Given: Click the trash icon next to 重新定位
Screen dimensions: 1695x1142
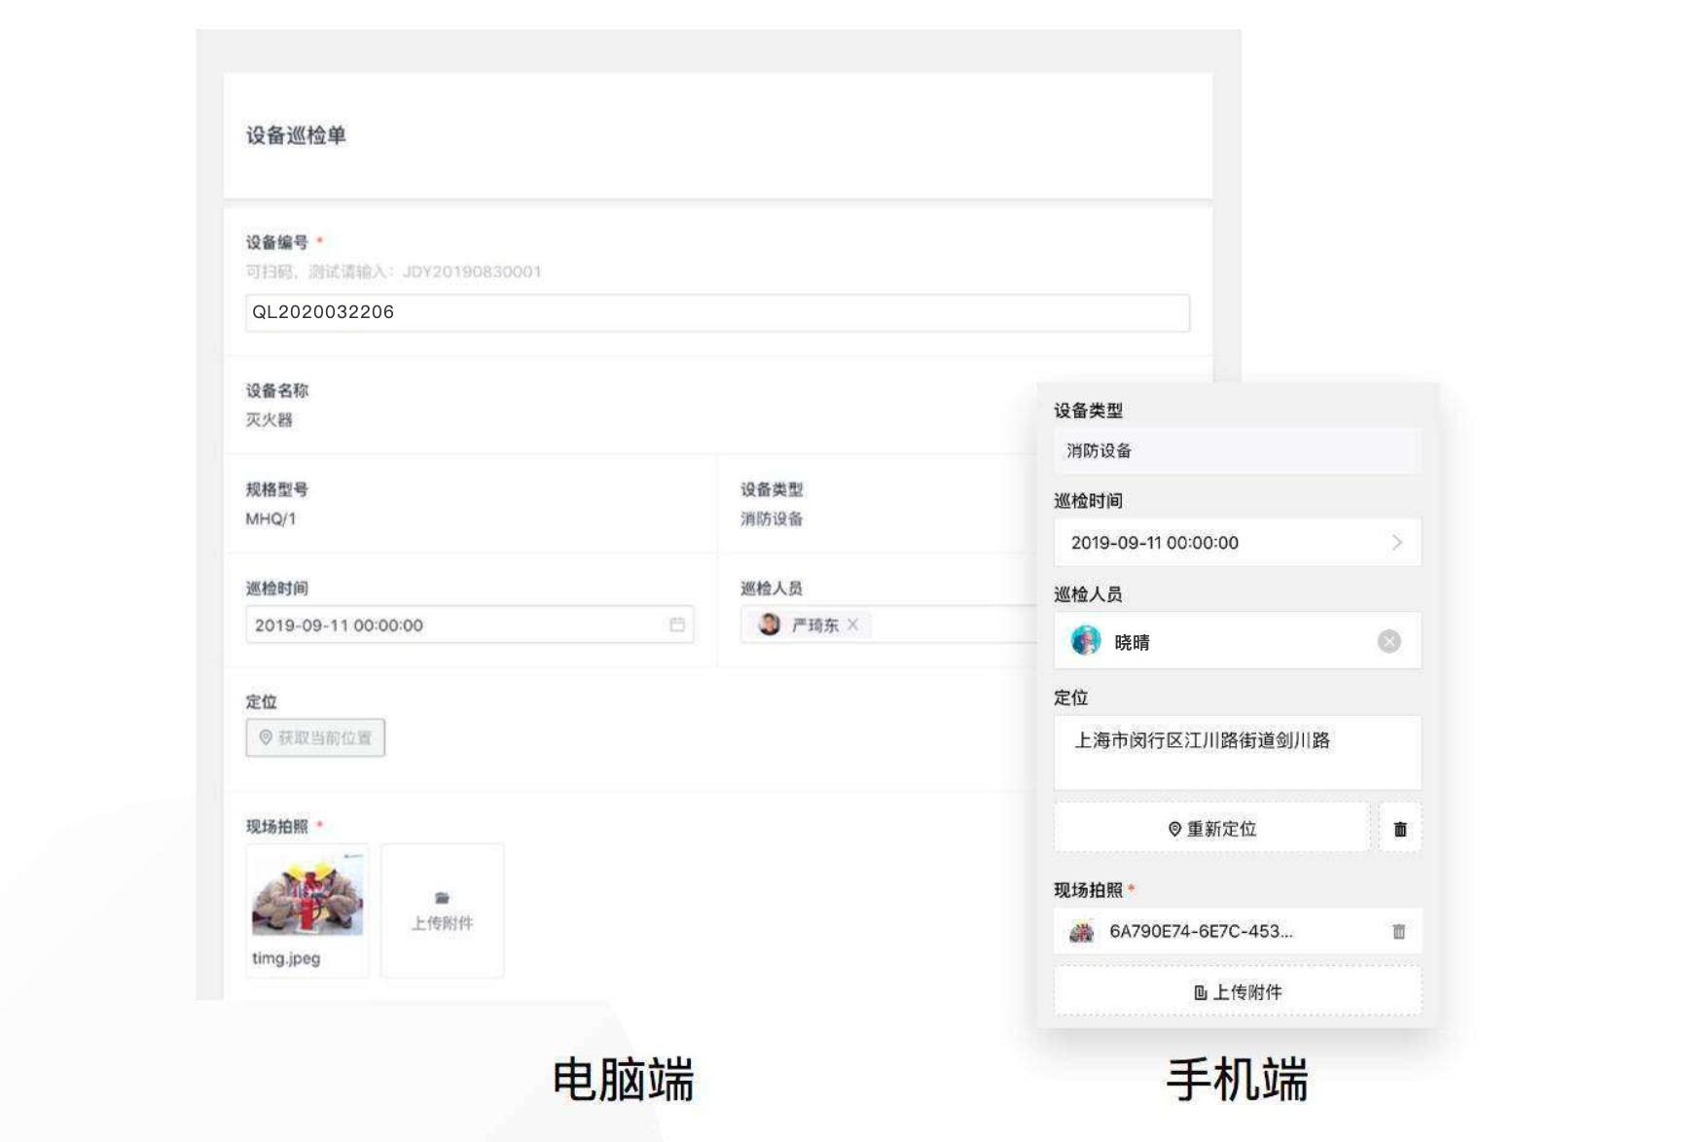Looking at the screenshot, I should 1399,827.
